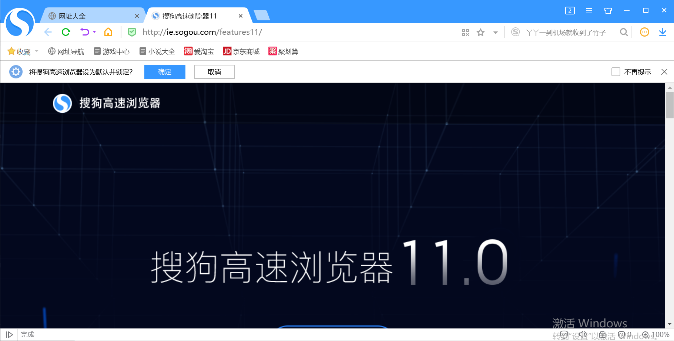Bookmark this page with the star icon
Image resolution: width=674 pixels, height=341 pixels.
[481, 33]
